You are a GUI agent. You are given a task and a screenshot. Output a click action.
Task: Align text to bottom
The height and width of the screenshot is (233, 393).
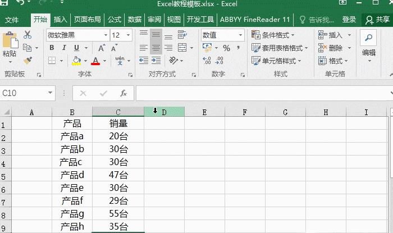click(168, 37)
